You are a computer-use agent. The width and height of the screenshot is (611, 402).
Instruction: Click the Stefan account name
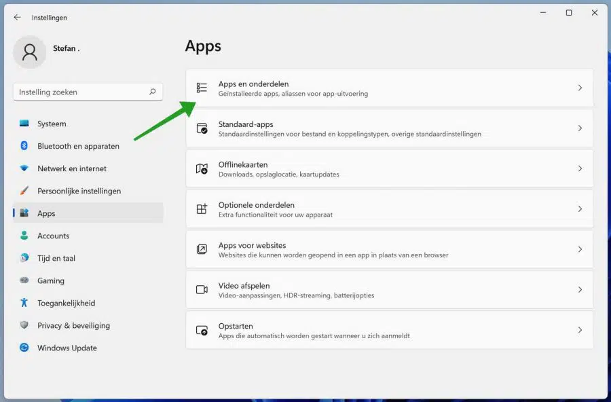tap(67, 48)
